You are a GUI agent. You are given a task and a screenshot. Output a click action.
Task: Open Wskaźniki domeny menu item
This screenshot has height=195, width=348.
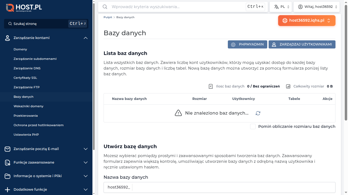29,106
